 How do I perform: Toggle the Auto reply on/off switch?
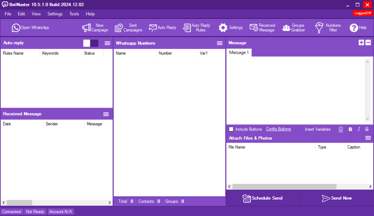(91, 43)
